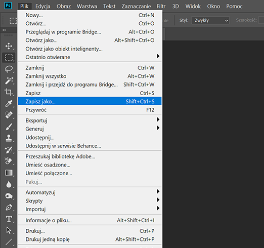Screen dimensions: 264x248
Task: Select the Pen tool
Action: click(9, 208)
